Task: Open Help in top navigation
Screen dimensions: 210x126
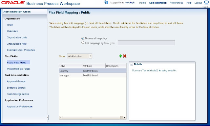Action: (189, 3)
